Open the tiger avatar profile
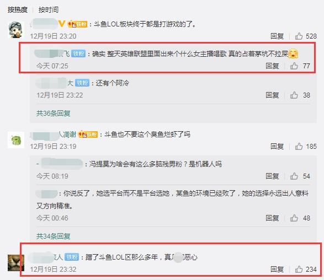324x280 pixels. pos(16,263)
